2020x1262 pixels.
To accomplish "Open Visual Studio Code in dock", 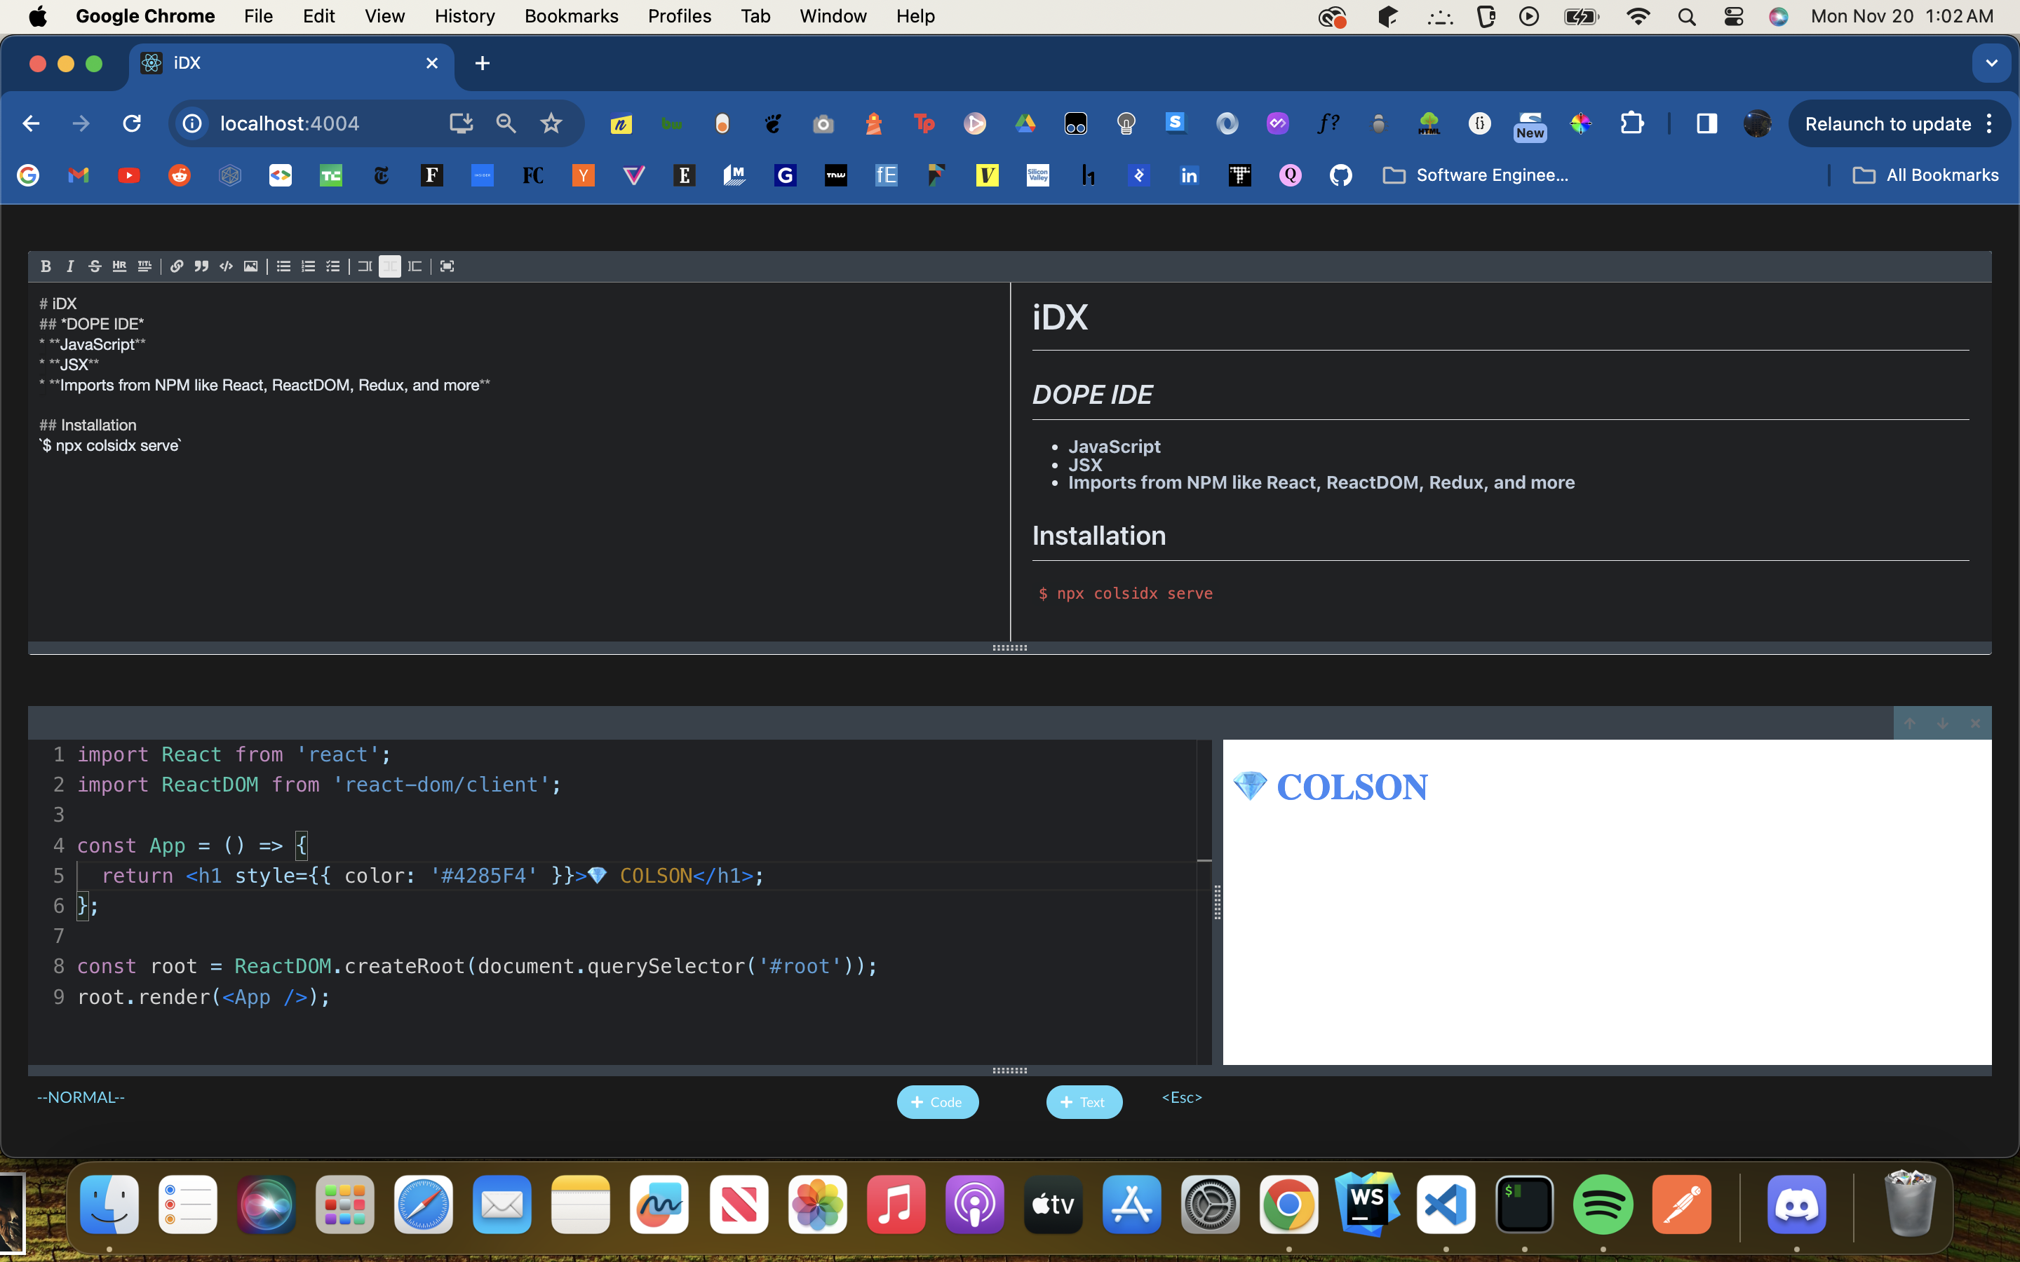I will [x=1446, y=1205].
